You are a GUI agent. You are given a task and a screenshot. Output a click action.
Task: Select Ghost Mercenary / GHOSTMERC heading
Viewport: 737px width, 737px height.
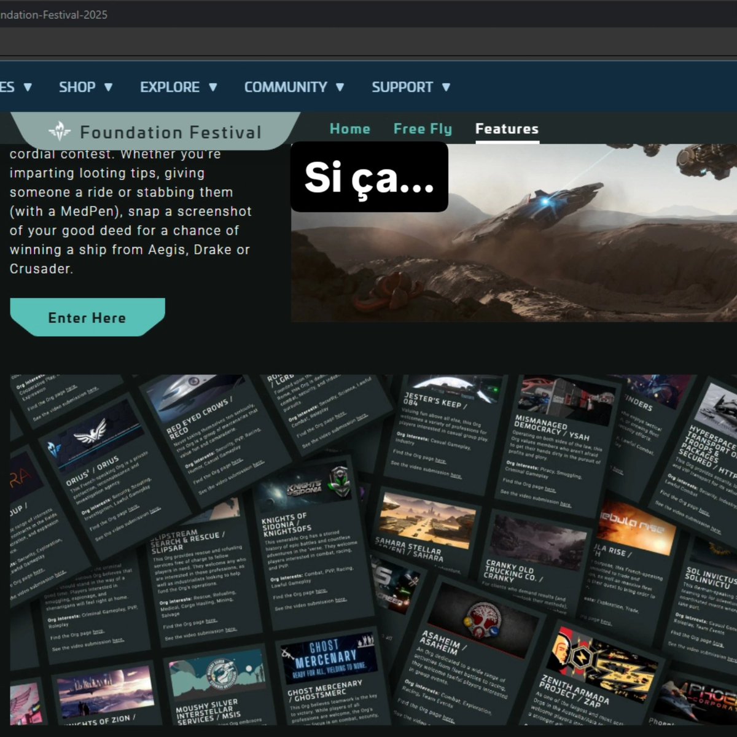point(325,690)
